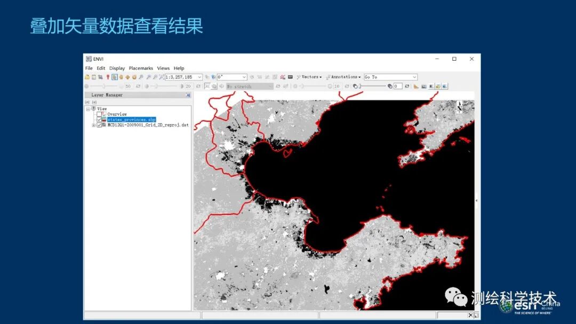
Task: Open the Edit menu
Action: pyautogui.click(x=101, y=68)
